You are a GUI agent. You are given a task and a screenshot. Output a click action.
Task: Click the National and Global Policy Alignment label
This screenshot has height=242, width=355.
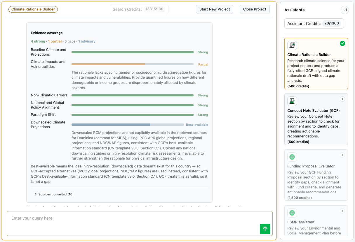pos(47,105)
